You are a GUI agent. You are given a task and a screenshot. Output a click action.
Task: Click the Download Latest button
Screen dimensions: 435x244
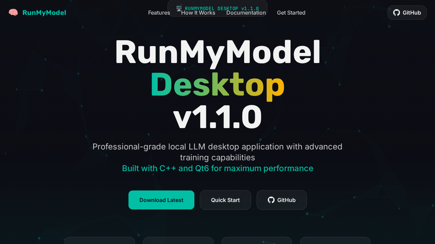coord(161,200)
